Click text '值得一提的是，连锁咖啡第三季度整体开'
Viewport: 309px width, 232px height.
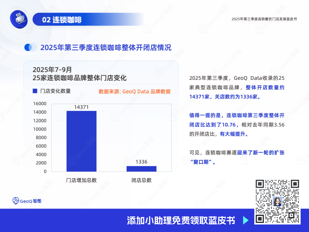coord(237,115)
